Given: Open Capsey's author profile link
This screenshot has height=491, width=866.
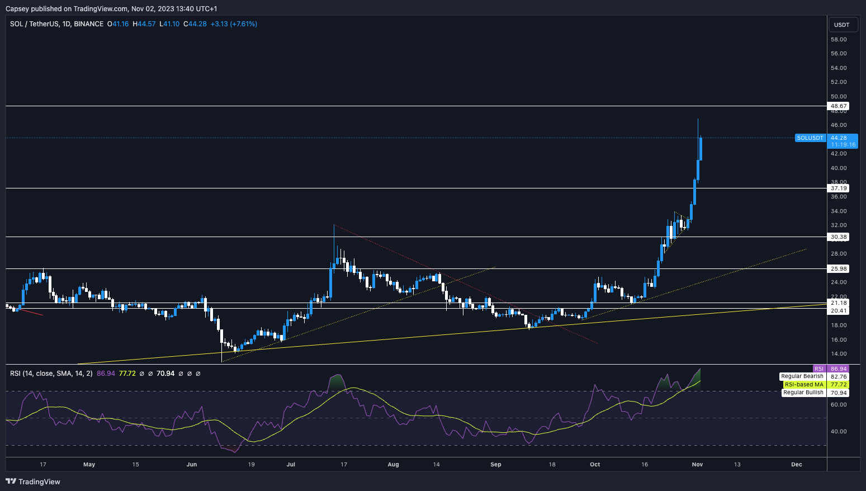Looking at the screenshot, I should click(x=17, y=8).
